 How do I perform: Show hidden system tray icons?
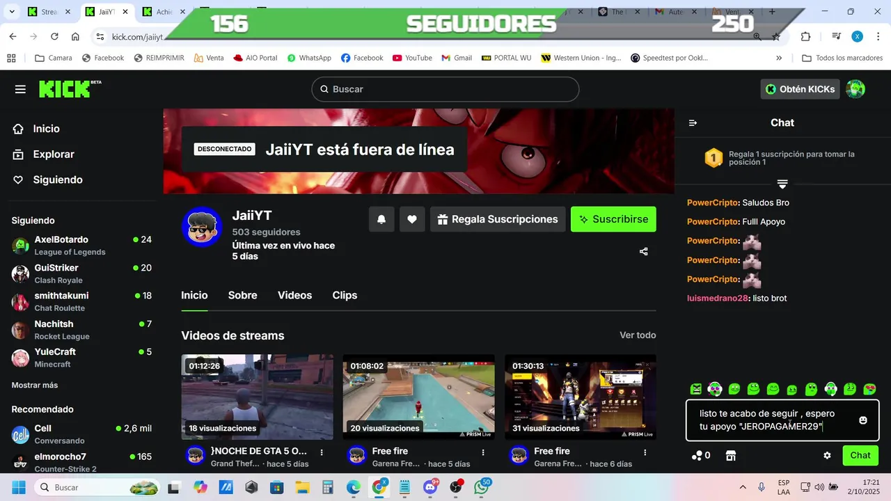[743, 487]
